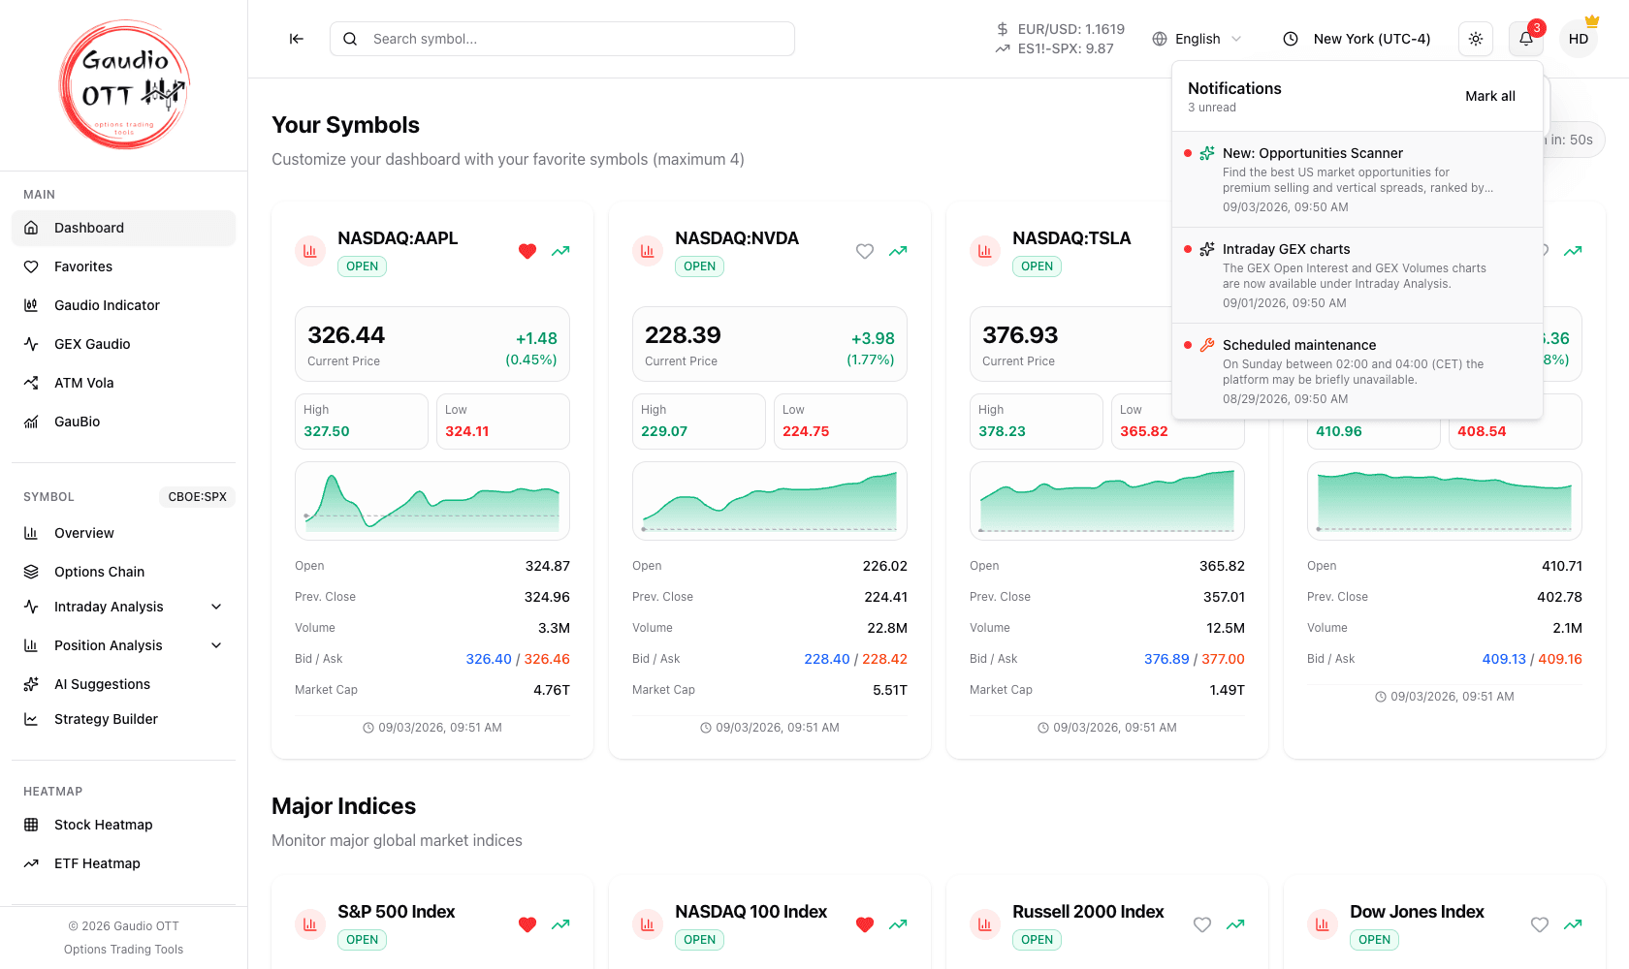Click the NVDA trend arrow icon
The height and width of the screenshot is (969, 1629).
[898, 251]
